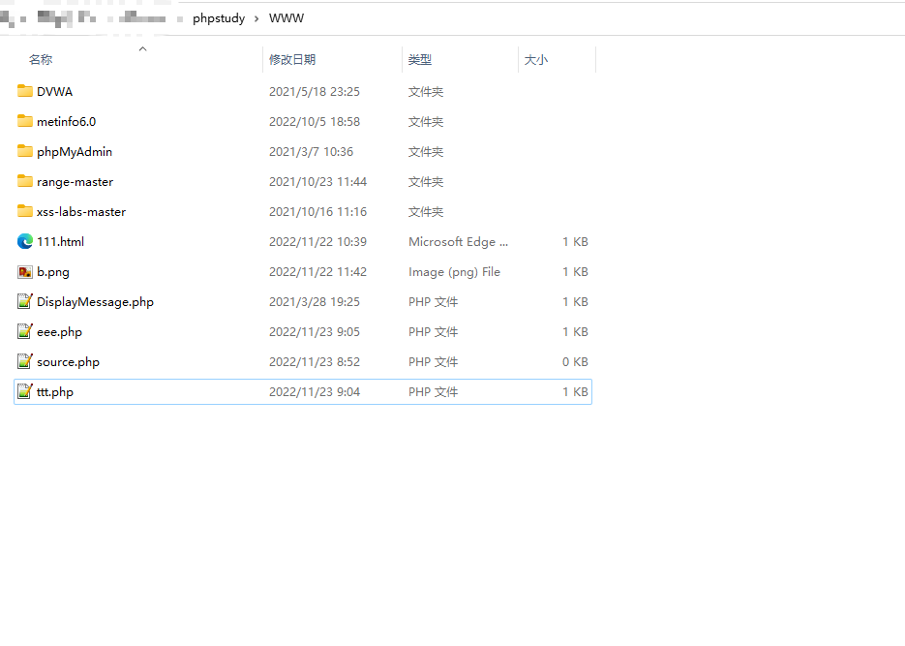
Task: Select the metinfo6.0 name
Action: point(67,122)
